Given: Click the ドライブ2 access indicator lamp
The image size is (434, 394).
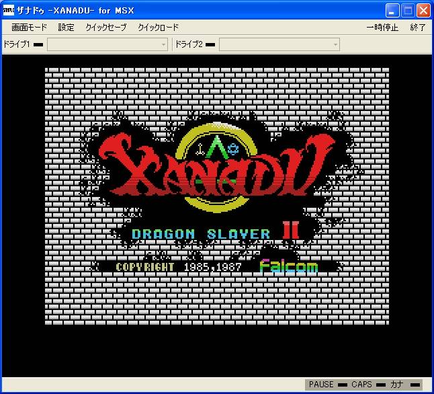Looking at the screenshot, I should (210, 44).
